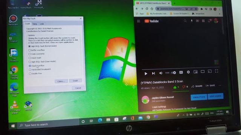241x135 pixels.
Task: Toggle YouTube autoplay switch
Action: click(174, 72)
